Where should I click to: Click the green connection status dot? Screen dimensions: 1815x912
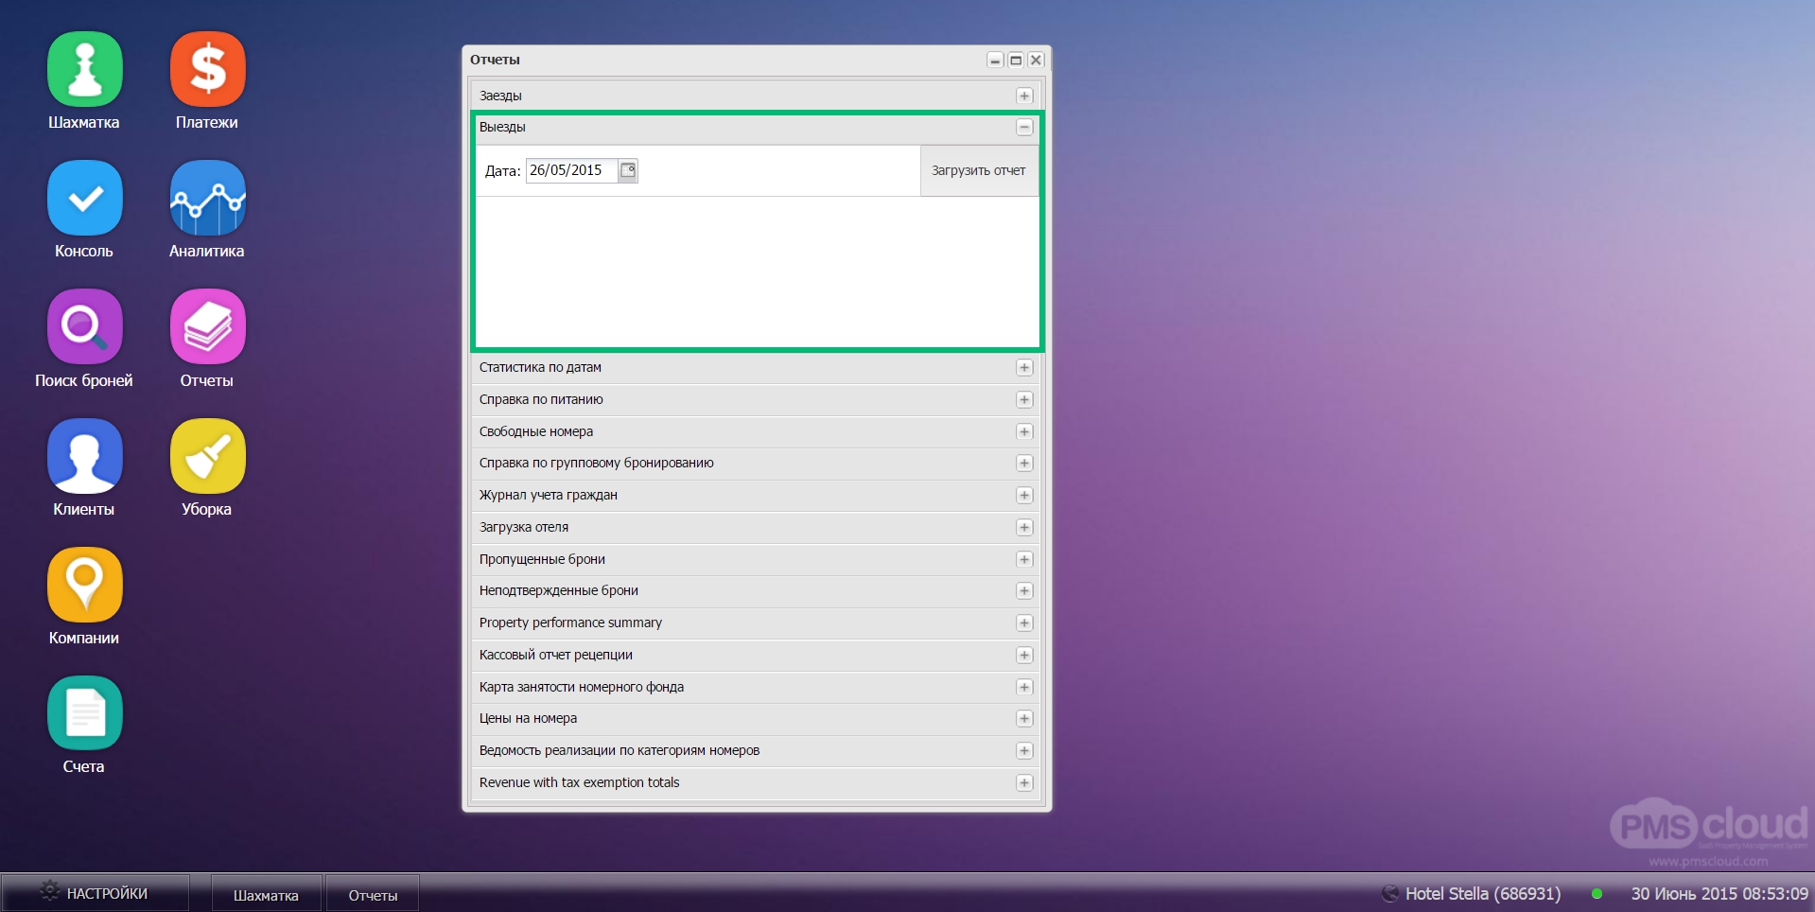pos(1597,893)
